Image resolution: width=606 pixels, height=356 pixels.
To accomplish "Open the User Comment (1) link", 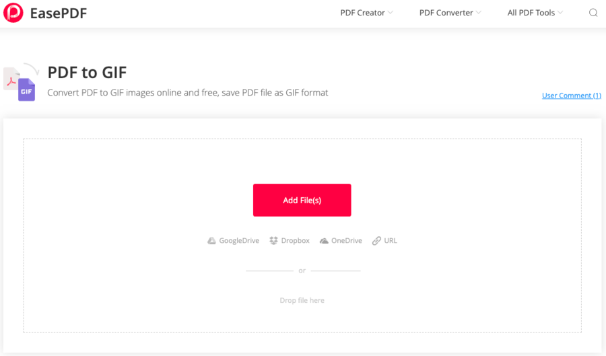I will point(571,96).
